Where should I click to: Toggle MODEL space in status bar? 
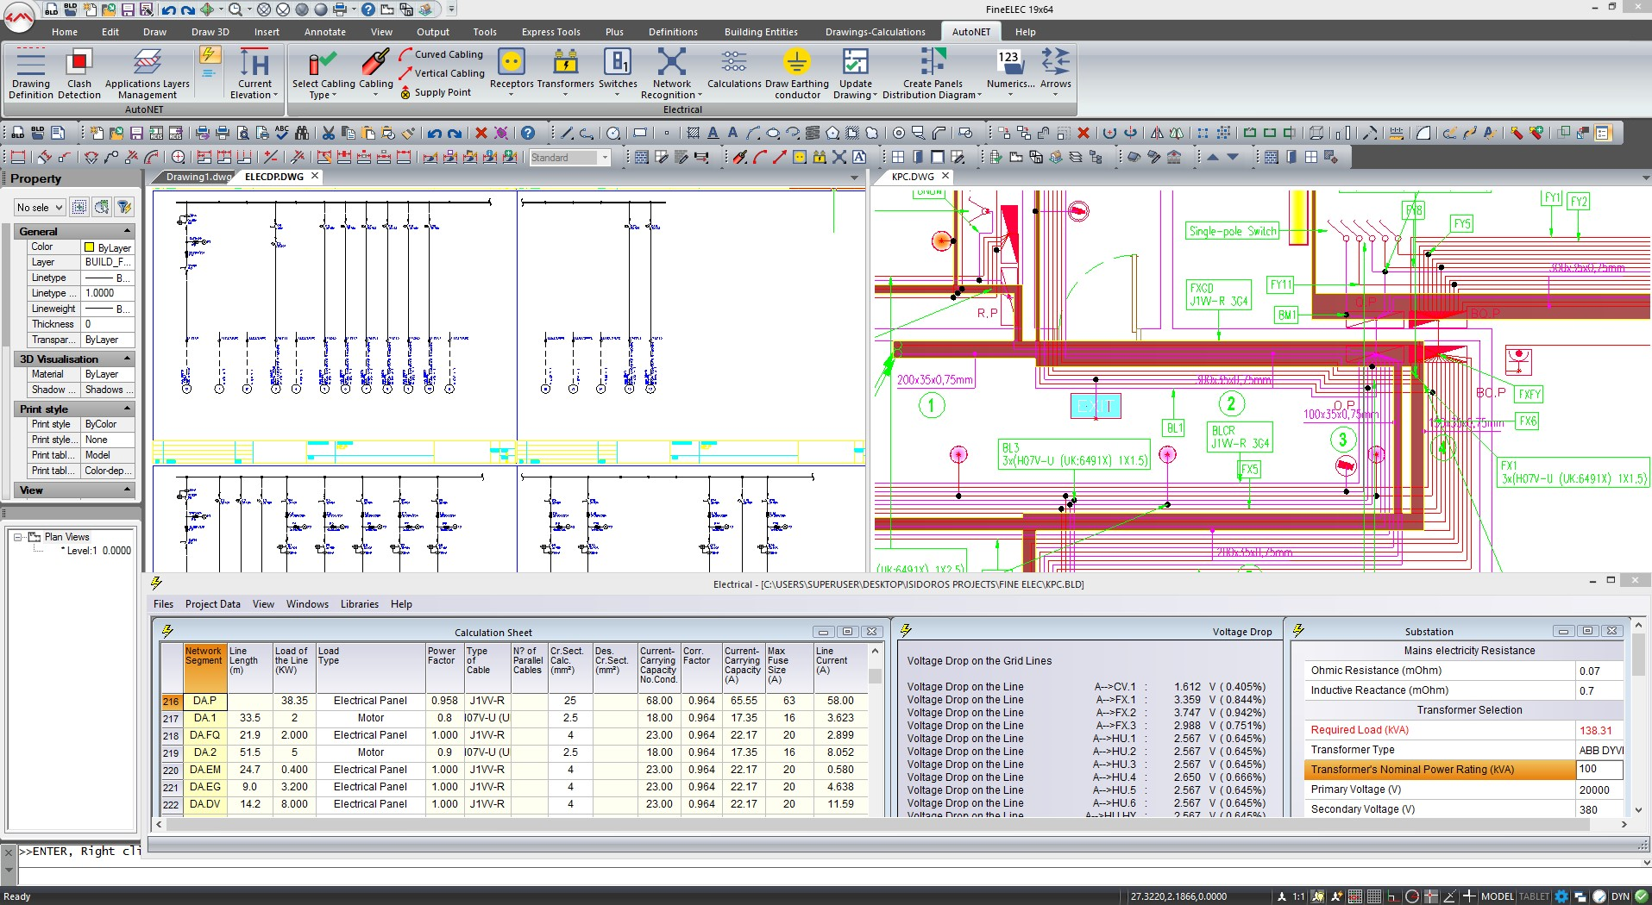coord(1497,896)
